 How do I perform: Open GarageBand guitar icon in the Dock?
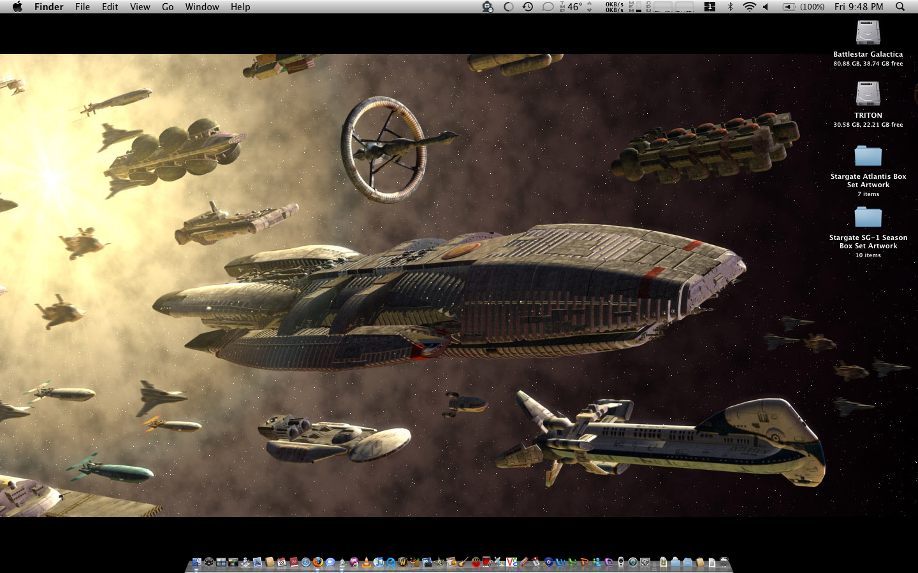[463, 562]
